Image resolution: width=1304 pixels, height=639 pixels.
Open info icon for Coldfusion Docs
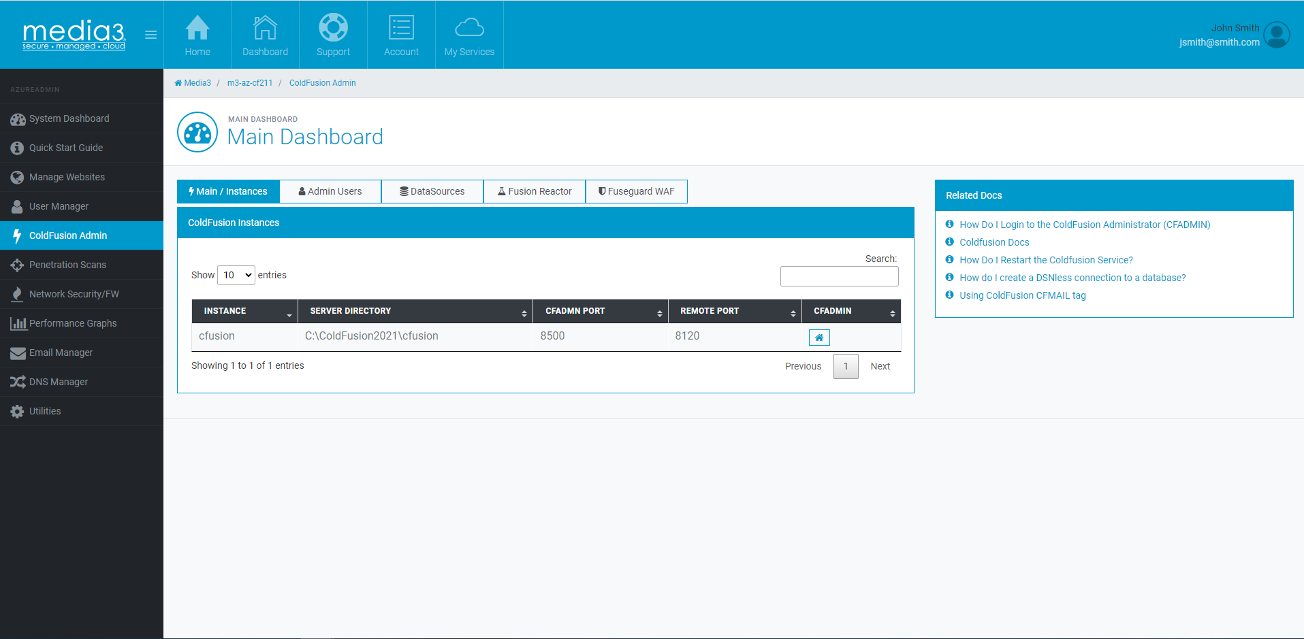(x=949, y=242)
